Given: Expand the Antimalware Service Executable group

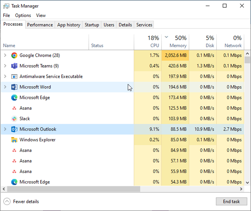Looking at the screenshot, I should [x=5, y=77].
